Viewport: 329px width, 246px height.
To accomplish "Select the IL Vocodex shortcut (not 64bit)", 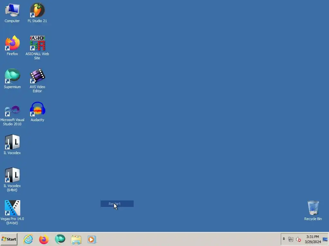I will (12, 145).
